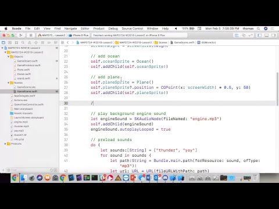Open the Source Control menu
The width and height of the screenshot is (279, 209).
click(x=133, y=28)
